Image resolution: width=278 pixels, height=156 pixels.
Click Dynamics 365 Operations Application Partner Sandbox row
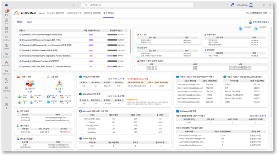(72, 56)
